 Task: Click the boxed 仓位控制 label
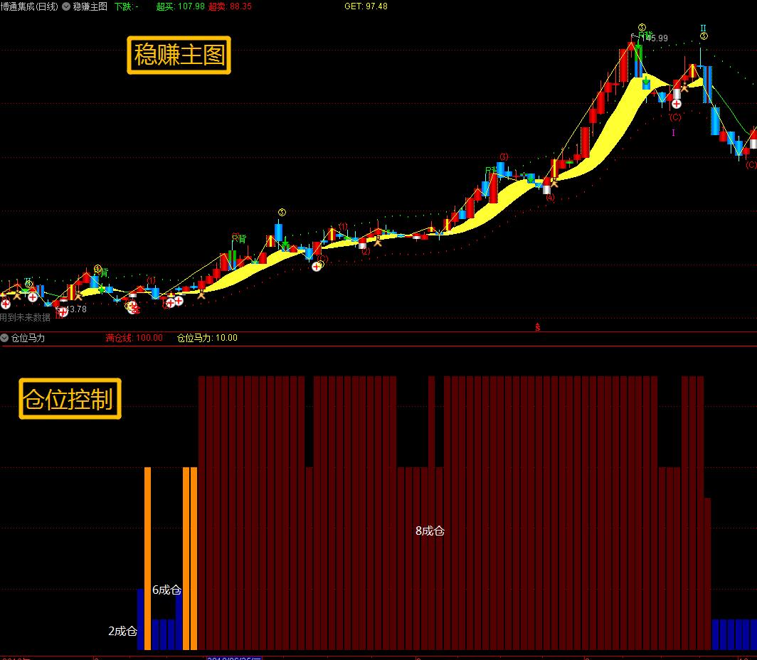click(x=70, y=398)
